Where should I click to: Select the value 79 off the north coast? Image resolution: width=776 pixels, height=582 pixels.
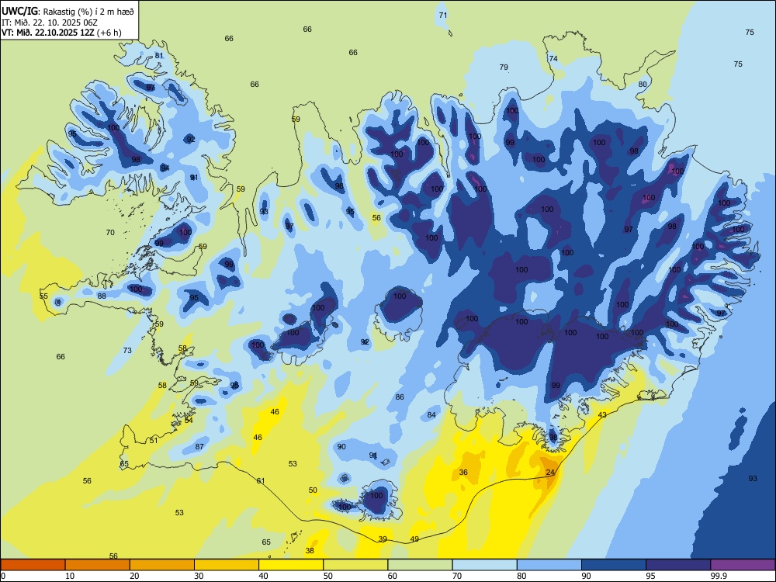pos(504,68)
